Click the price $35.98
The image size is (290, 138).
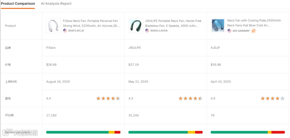216,65
